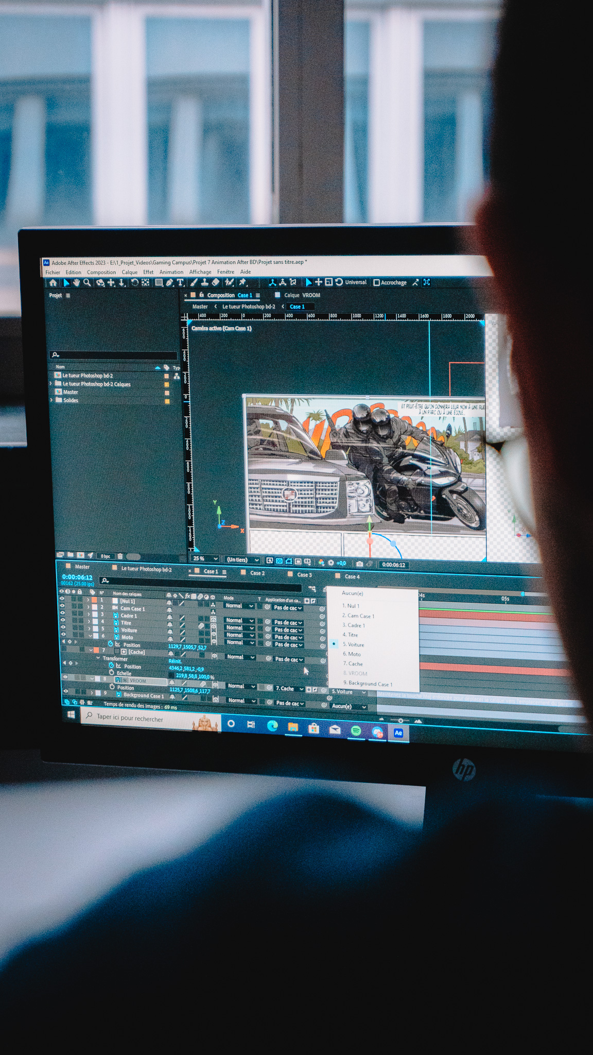Hide the Titre layer

(63, 620)
